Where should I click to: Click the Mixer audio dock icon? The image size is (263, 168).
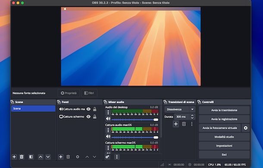tap(105, 102)
